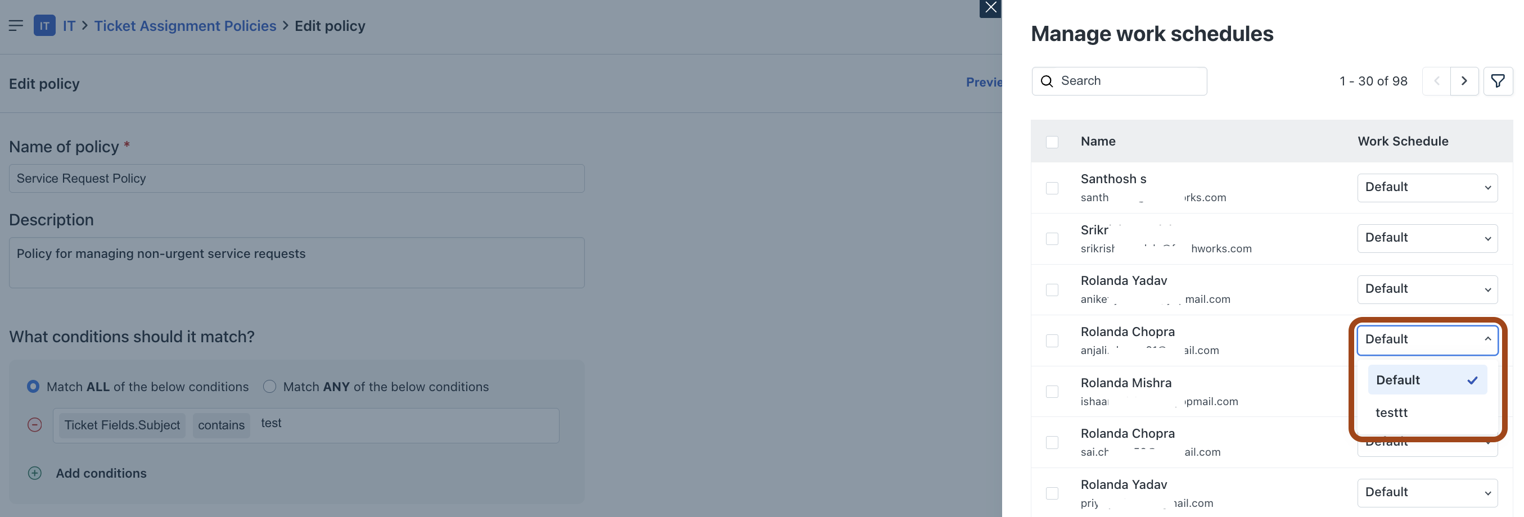The image size is (1524, 517).
Task: Select Match ANY of the below conditions
Action: [270, 387]
